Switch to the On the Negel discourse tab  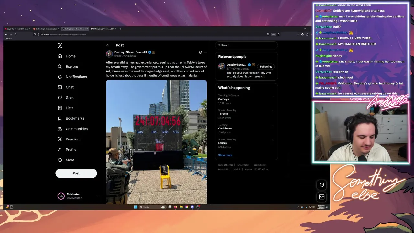(46, 29)
